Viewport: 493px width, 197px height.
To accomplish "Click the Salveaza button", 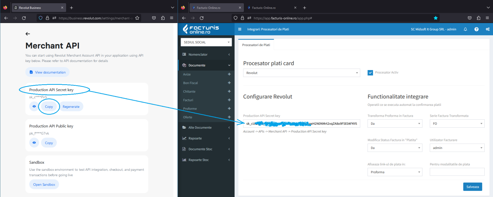I will [x=472, y=187].
